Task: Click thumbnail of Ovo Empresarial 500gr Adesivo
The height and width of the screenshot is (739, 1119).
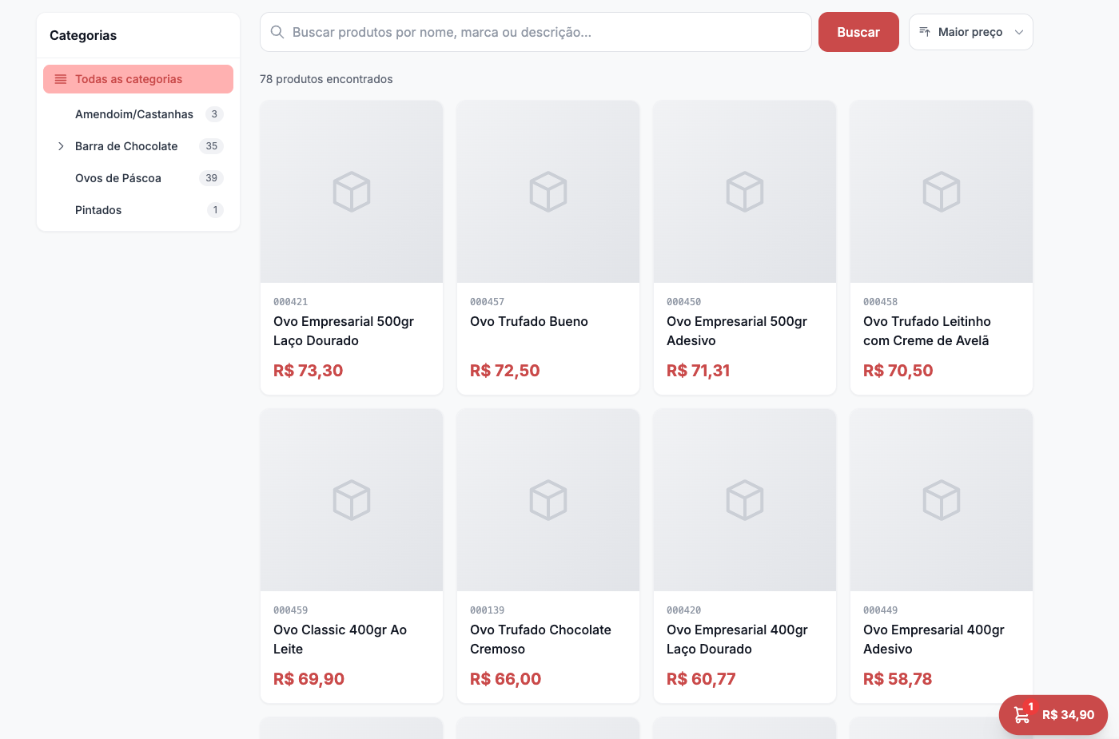Action: click(x=745, y=192)
